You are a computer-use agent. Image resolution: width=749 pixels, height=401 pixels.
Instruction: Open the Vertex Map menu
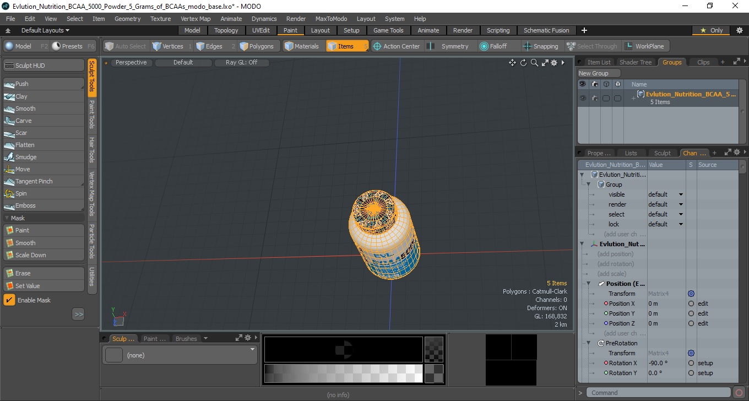pos(196,19)
